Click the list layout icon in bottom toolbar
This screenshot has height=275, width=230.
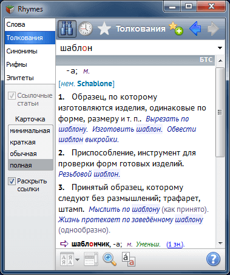tap(91, 259)
